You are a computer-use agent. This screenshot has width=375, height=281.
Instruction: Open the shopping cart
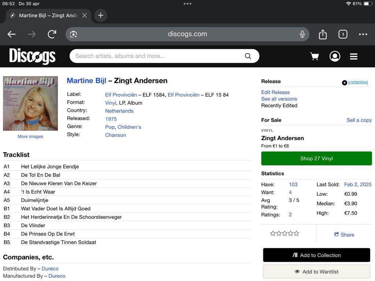(315, 56)
